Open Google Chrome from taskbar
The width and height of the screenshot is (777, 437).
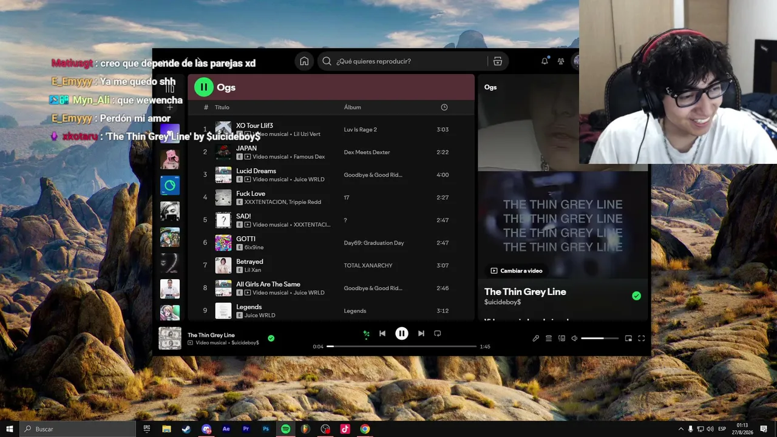365,429
